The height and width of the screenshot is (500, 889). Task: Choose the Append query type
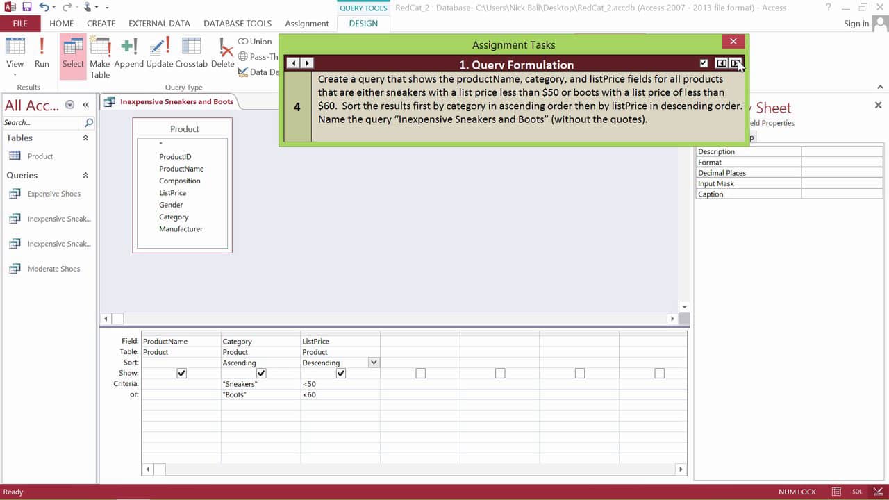[x=128, y=53]
